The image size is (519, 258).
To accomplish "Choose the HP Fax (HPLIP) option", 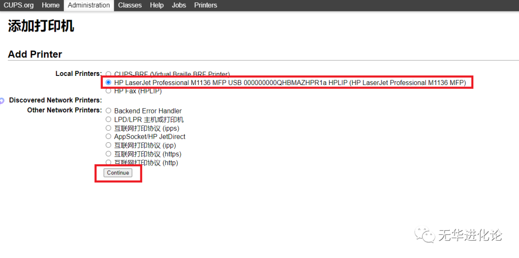I will click(x=108, y=91).
